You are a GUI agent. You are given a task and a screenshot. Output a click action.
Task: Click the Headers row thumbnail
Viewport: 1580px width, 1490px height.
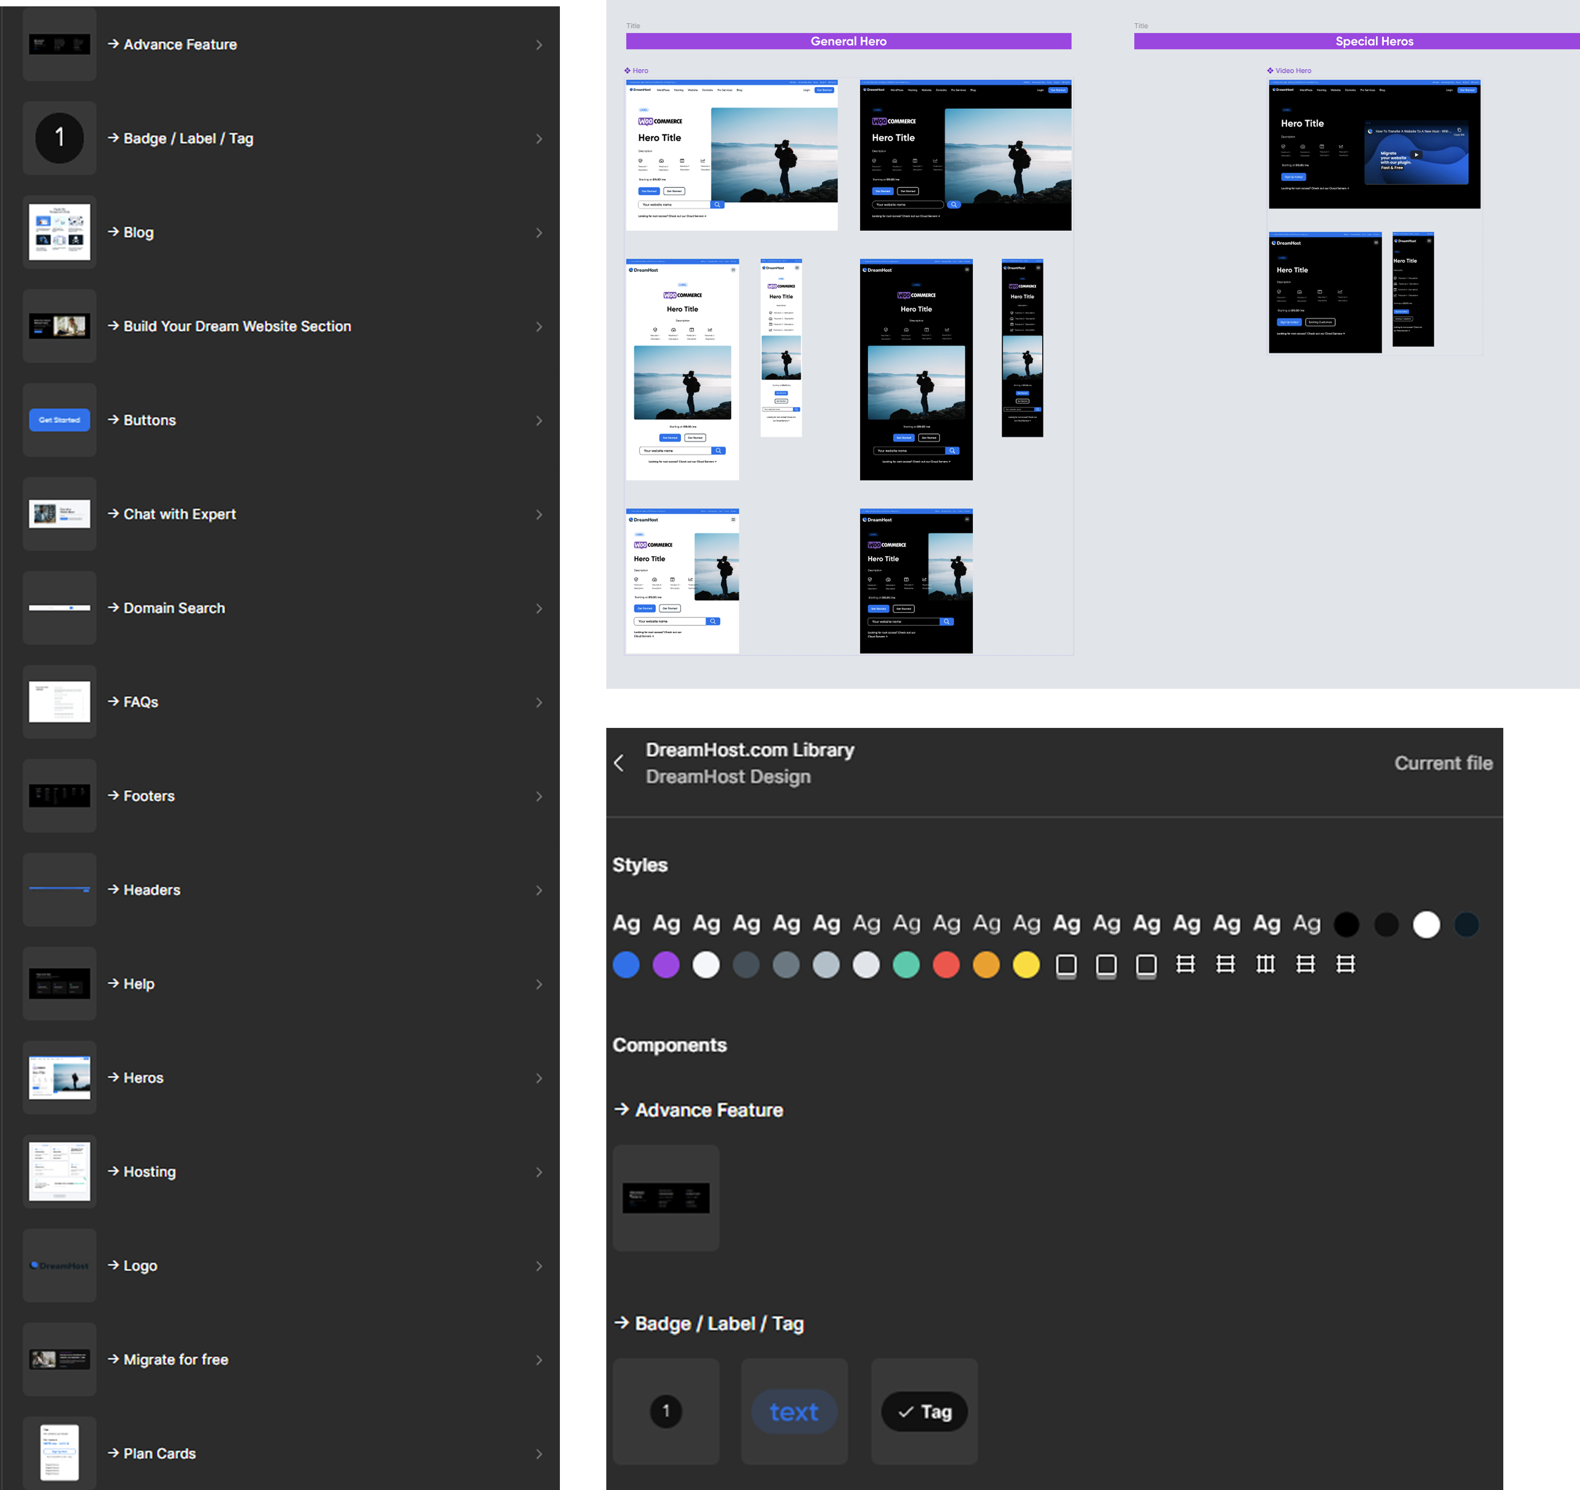click(60, 890)
